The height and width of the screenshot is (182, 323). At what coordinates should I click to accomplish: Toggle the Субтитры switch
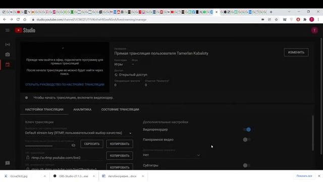247,165
